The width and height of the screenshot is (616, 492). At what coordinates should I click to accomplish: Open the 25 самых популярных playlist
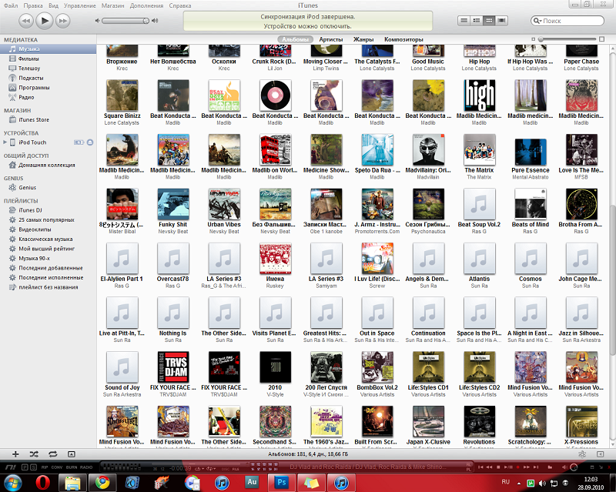click(x=48, y=219)
